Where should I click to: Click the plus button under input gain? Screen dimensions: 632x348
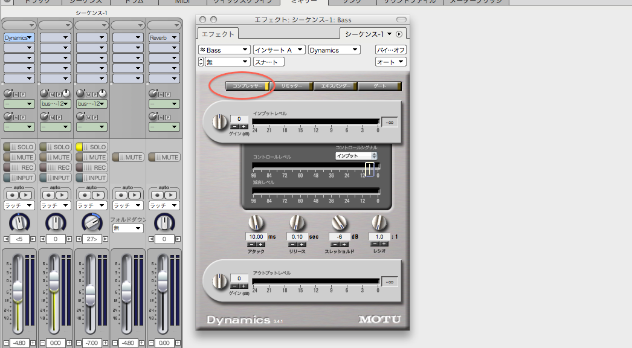coord(243,127)
